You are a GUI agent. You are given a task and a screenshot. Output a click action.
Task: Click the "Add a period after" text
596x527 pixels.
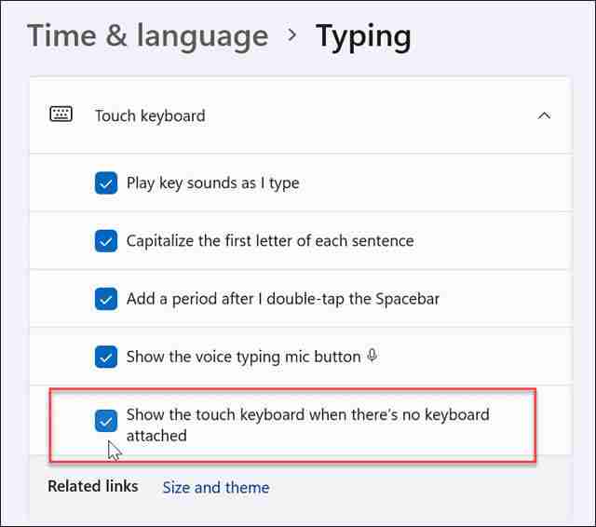click(283, 299)
